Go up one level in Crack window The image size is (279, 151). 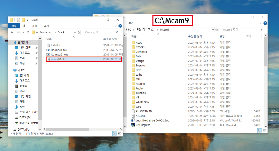pos(28,32)
